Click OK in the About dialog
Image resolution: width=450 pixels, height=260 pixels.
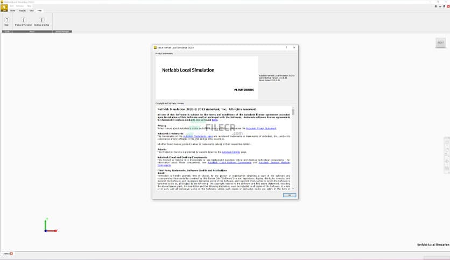pyautogui.click(x=289, y=196)
